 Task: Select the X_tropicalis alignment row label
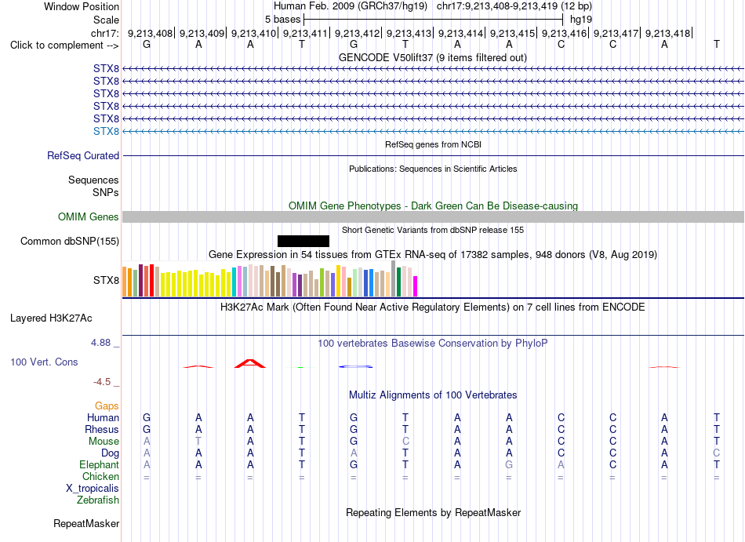(x=93, y=489)
